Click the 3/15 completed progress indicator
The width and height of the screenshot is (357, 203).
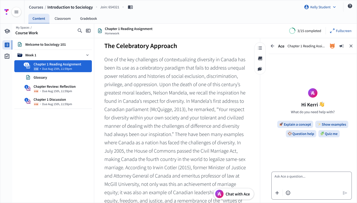point(305,31)
